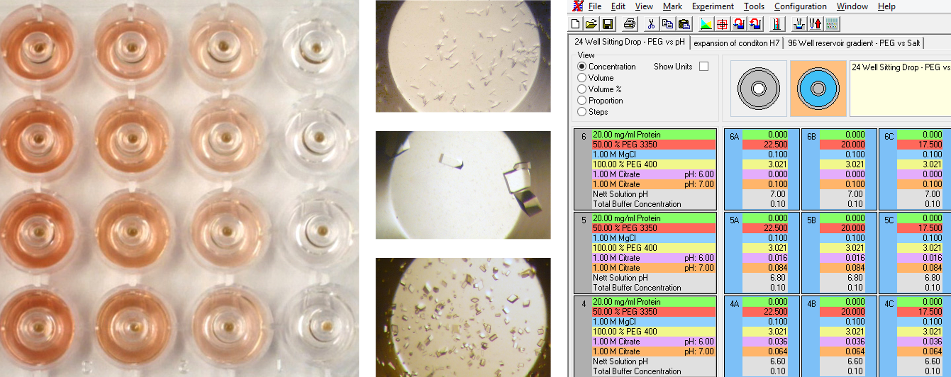Select the blue well diagram on orange
951x377 pixels.
tap(818, 88)
